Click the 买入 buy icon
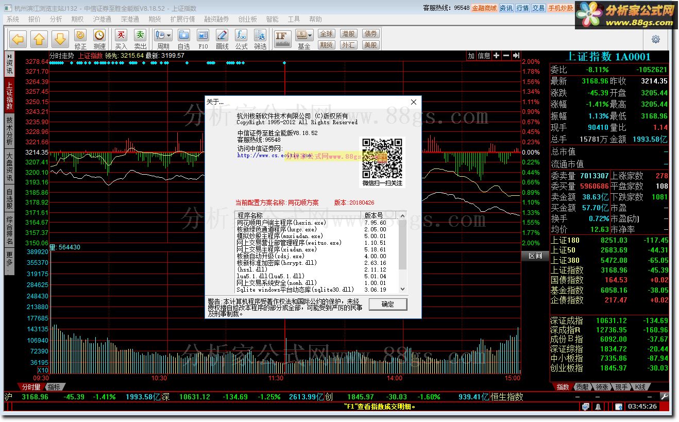The width and height of the screenshot is (679, 422). pos(121,40)
